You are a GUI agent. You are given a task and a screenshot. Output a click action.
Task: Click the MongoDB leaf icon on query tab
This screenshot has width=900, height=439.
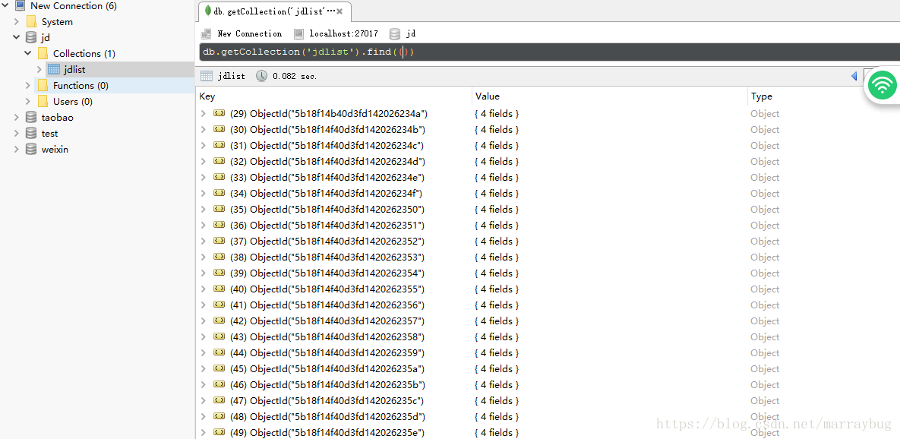[x=208, y=11]
